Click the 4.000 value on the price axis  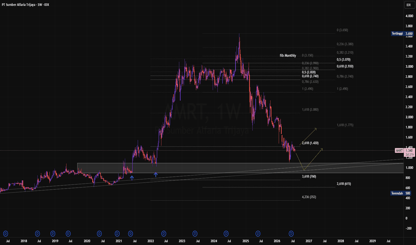click(x=409, y=16)
